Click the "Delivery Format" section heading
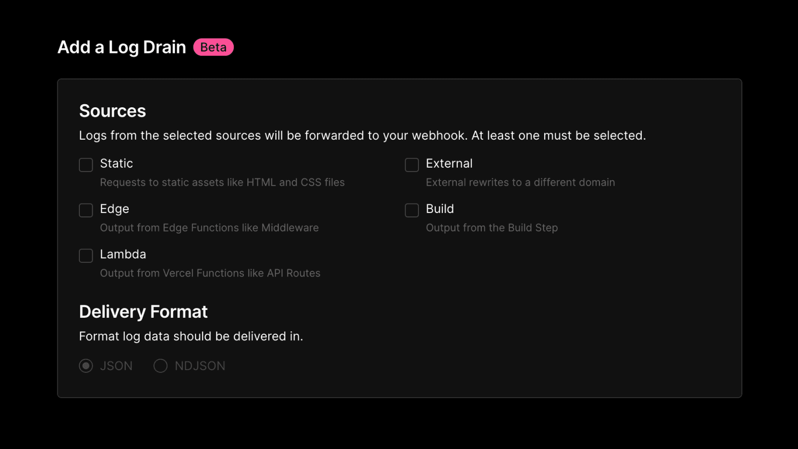The width and height of the screenshot is (798, 449). click(143, 312)
